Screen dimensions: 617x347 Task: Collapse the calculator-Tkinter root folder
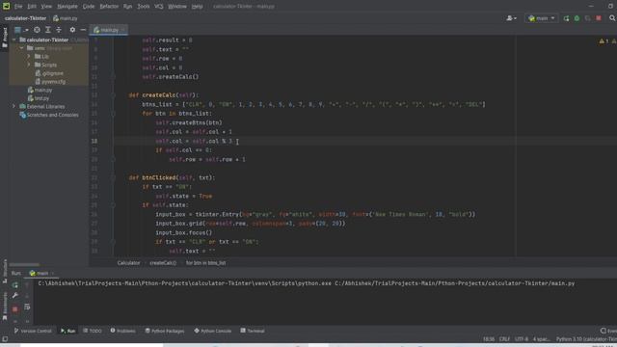click(x=14, y=40)
